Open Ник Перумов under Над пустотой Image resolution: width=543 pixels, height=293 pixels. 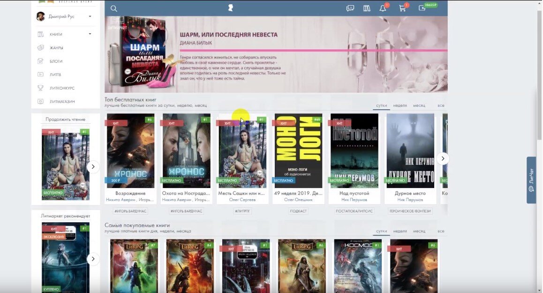pos(354,200)
